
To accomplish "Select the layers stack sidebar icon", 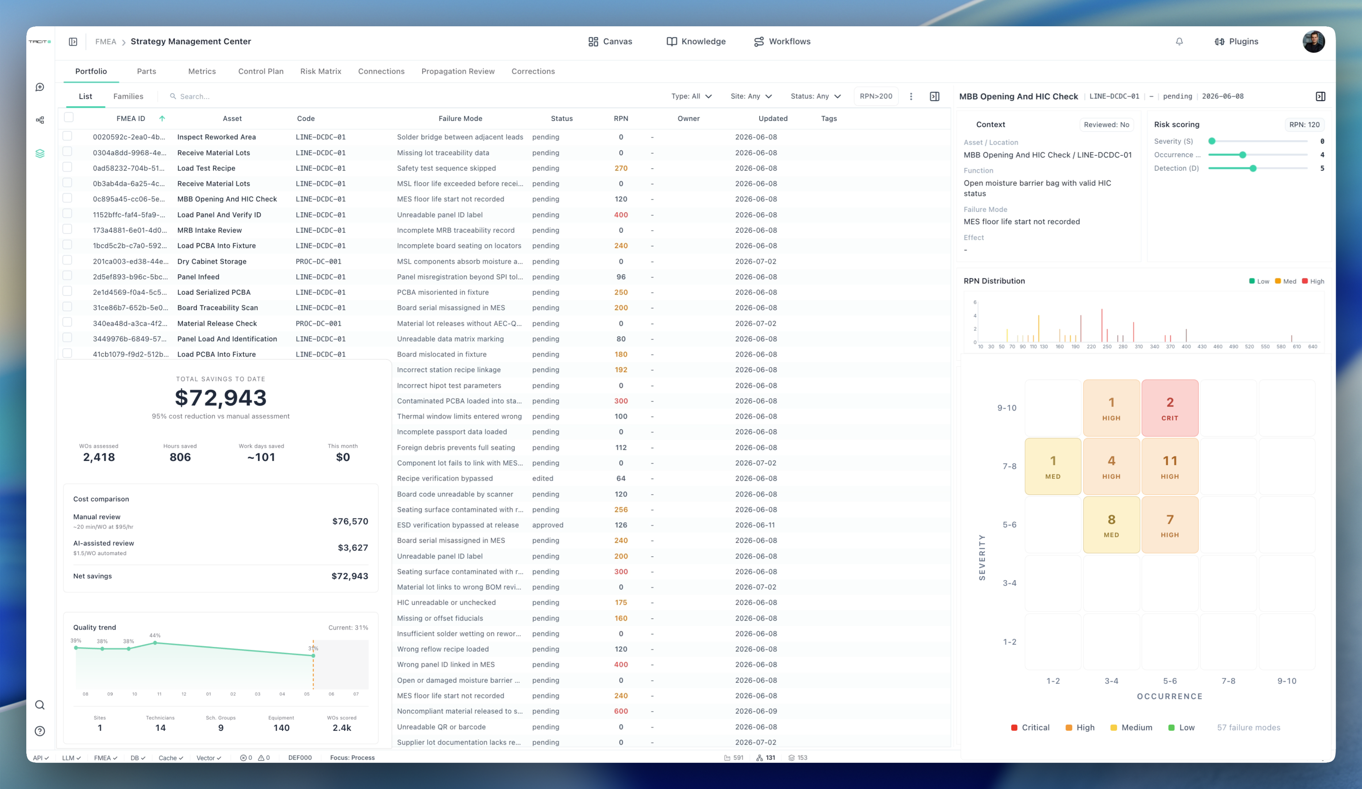I will tap(40, 153).
